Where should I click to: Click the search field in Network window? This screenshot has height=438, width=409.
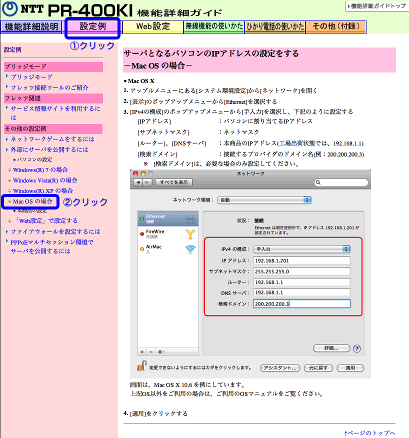(341, 182)
